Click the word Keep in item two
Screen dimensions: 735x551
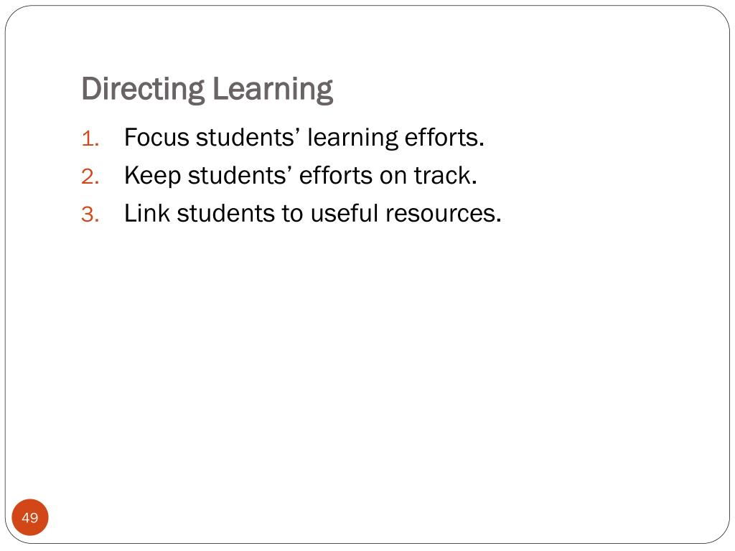click(x=152, y=176)
